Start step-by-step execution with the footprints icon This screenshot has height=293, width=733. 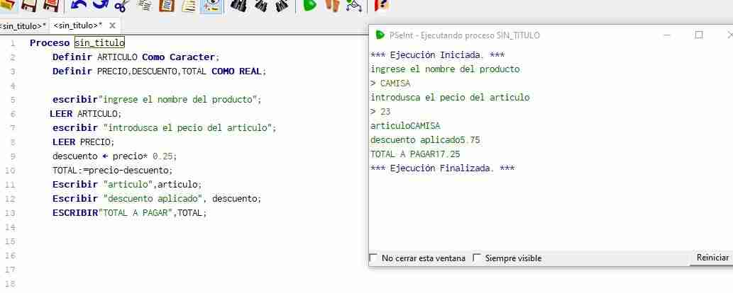(332, 5)
